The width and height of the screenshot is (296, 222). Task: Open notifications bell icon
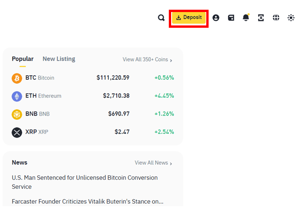[x=246, y=18]
